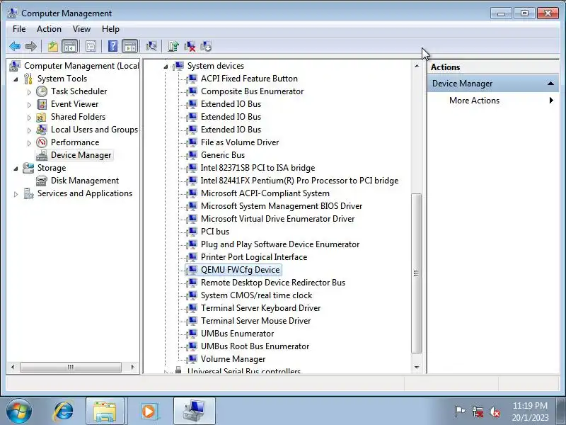The image size is (566, 425).
Task: Click the Services and Applications icon
Action: [x=28, y=193]
